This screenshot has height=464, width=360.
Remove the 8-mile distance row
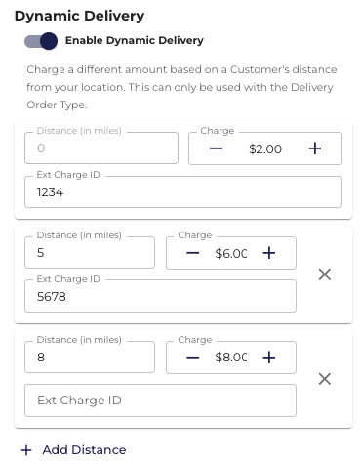tap(325, 379)
